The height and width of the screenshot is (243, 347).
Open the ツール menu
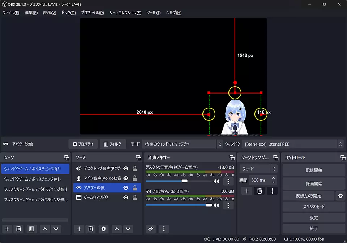pyautogui.click(x=154, y=13)
